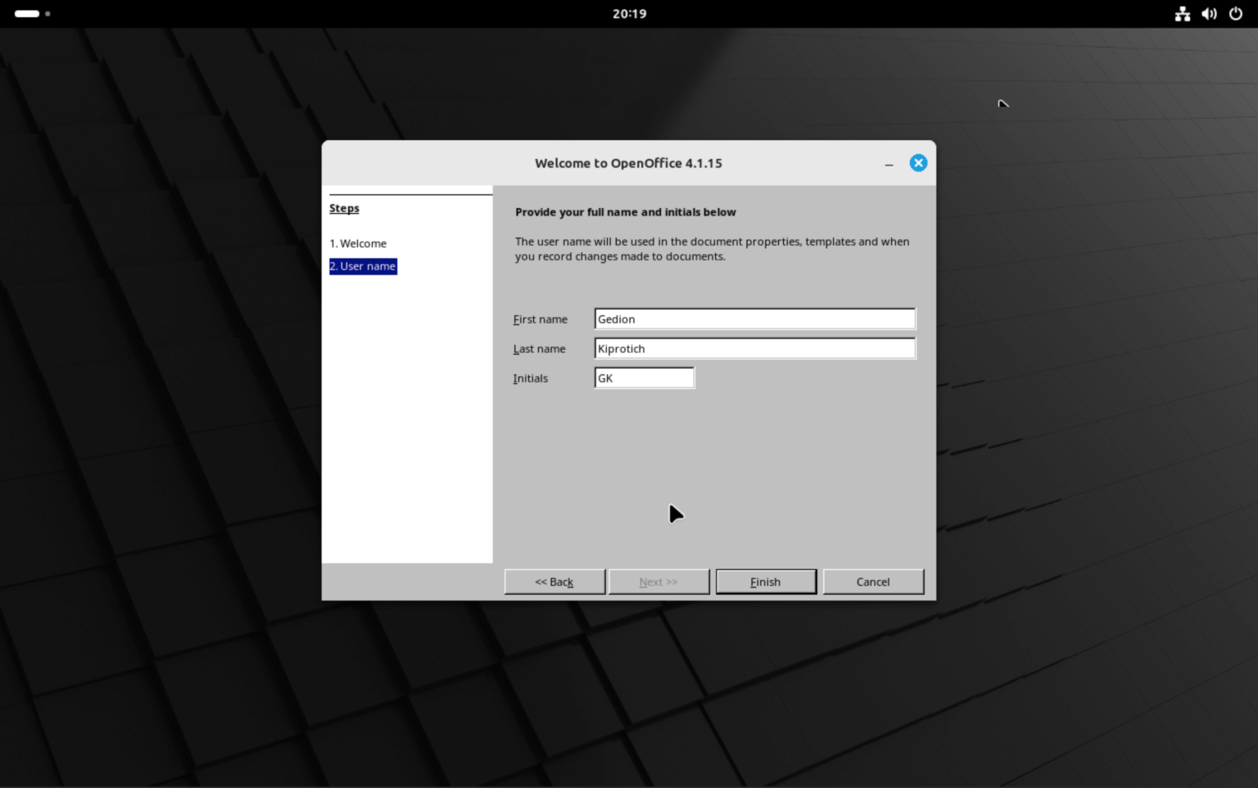Click the clock showing 20:19
The height and width of the screenshot is (788, 1258).
click(629, 13)
